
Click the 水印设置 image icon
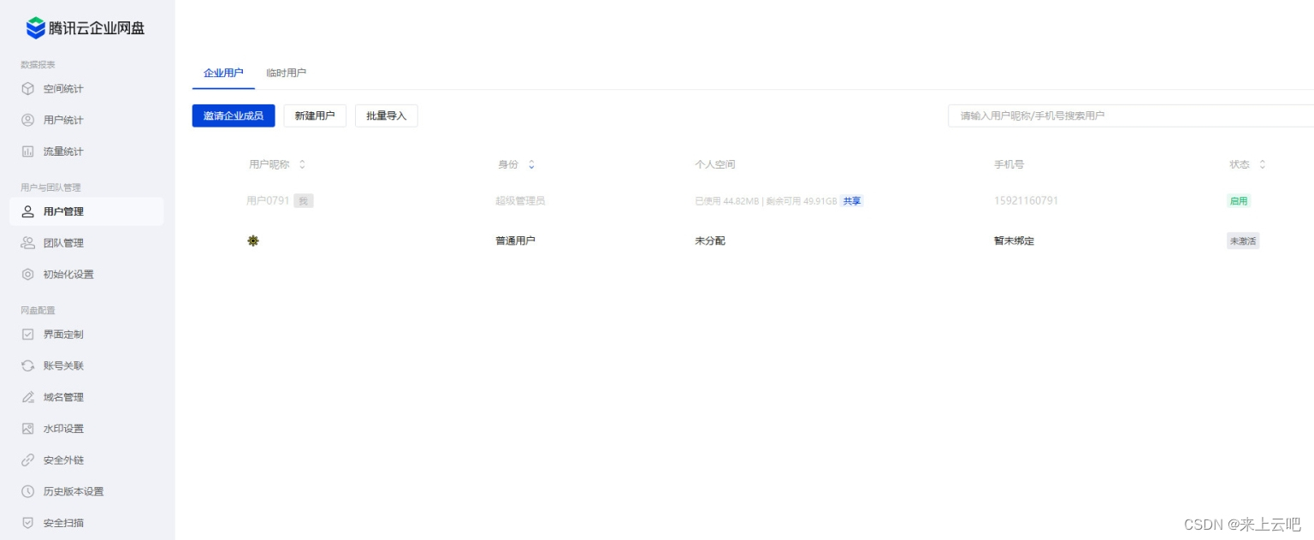pos(27,429)
